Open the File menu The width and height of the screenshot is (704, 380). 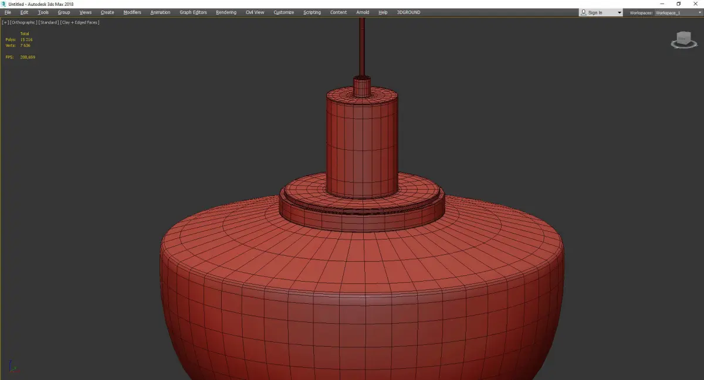[8, 12]
